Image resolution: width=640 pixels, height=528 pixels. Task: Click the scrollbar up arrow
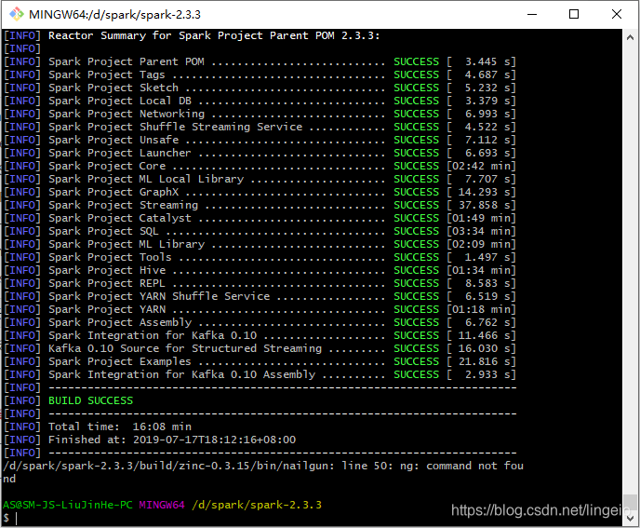(x=630, y=37)
